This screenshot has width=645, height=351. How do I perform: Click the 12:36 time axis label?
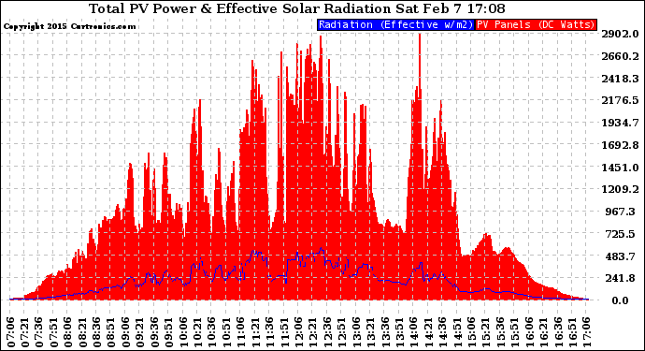pyautogui.click(x=327, y=331)
